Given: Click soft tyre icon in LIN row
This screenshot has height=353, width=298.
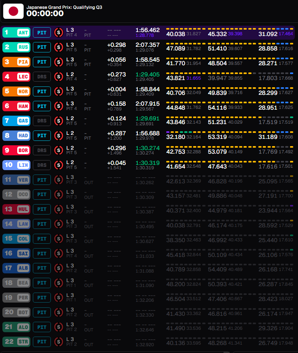Looking at the screenshot, I should [x=58, y=165].
